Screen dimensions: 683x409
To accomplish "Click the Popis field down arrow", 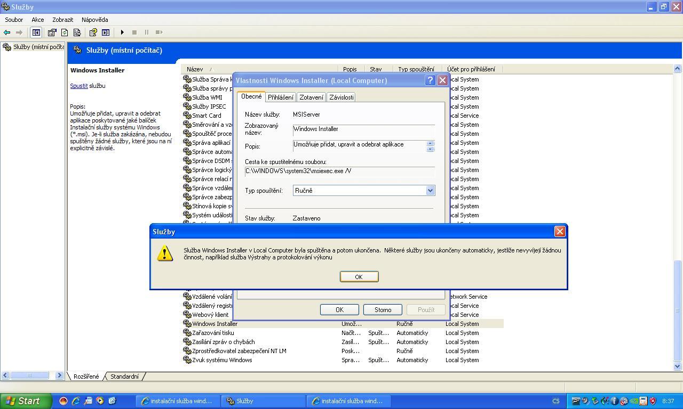I will tap(430, 149).
